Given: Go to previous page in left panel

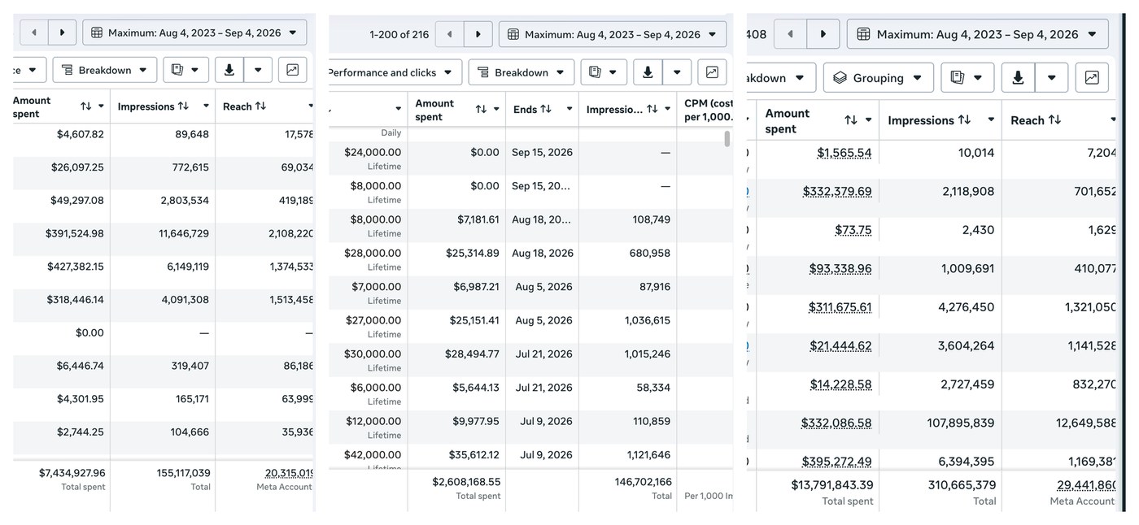Looking at the screenshot, I should 34,33.
